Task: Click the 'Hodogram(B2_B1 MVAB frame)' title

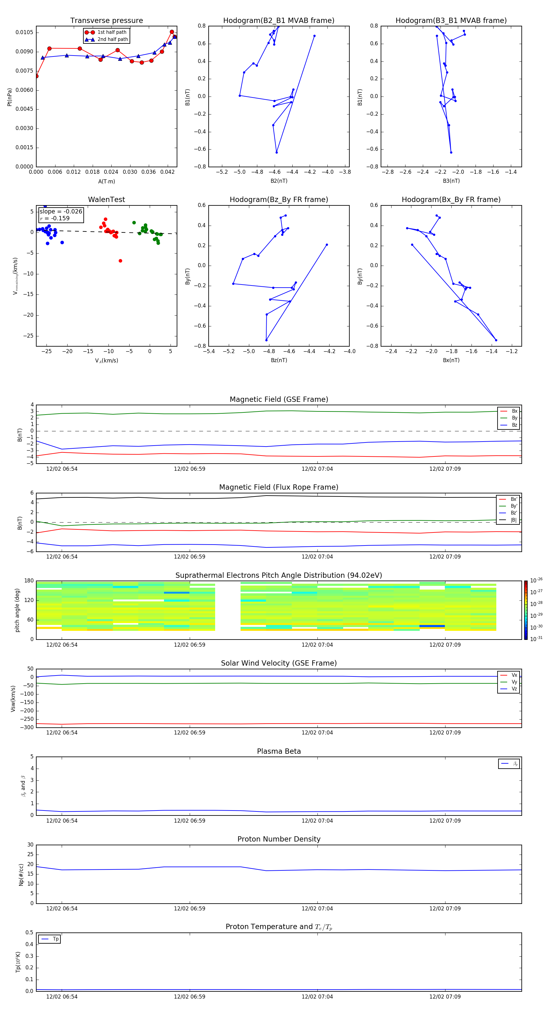Action: tap(279, 21)
